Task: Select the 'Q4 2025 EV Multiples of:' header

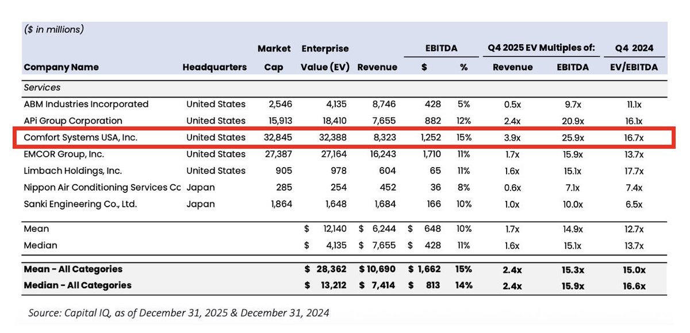Action: (x=541, y=48)
